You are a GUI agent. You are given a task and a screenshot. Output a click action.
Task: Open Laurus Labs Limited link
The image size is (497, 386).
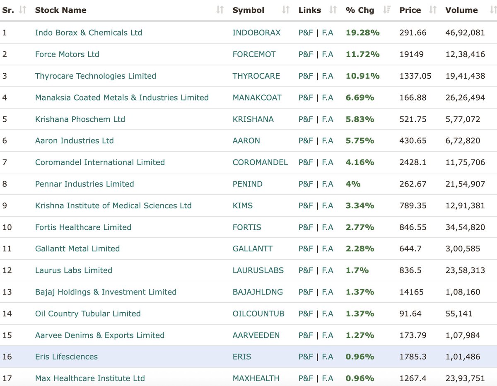tap(74, 270)
